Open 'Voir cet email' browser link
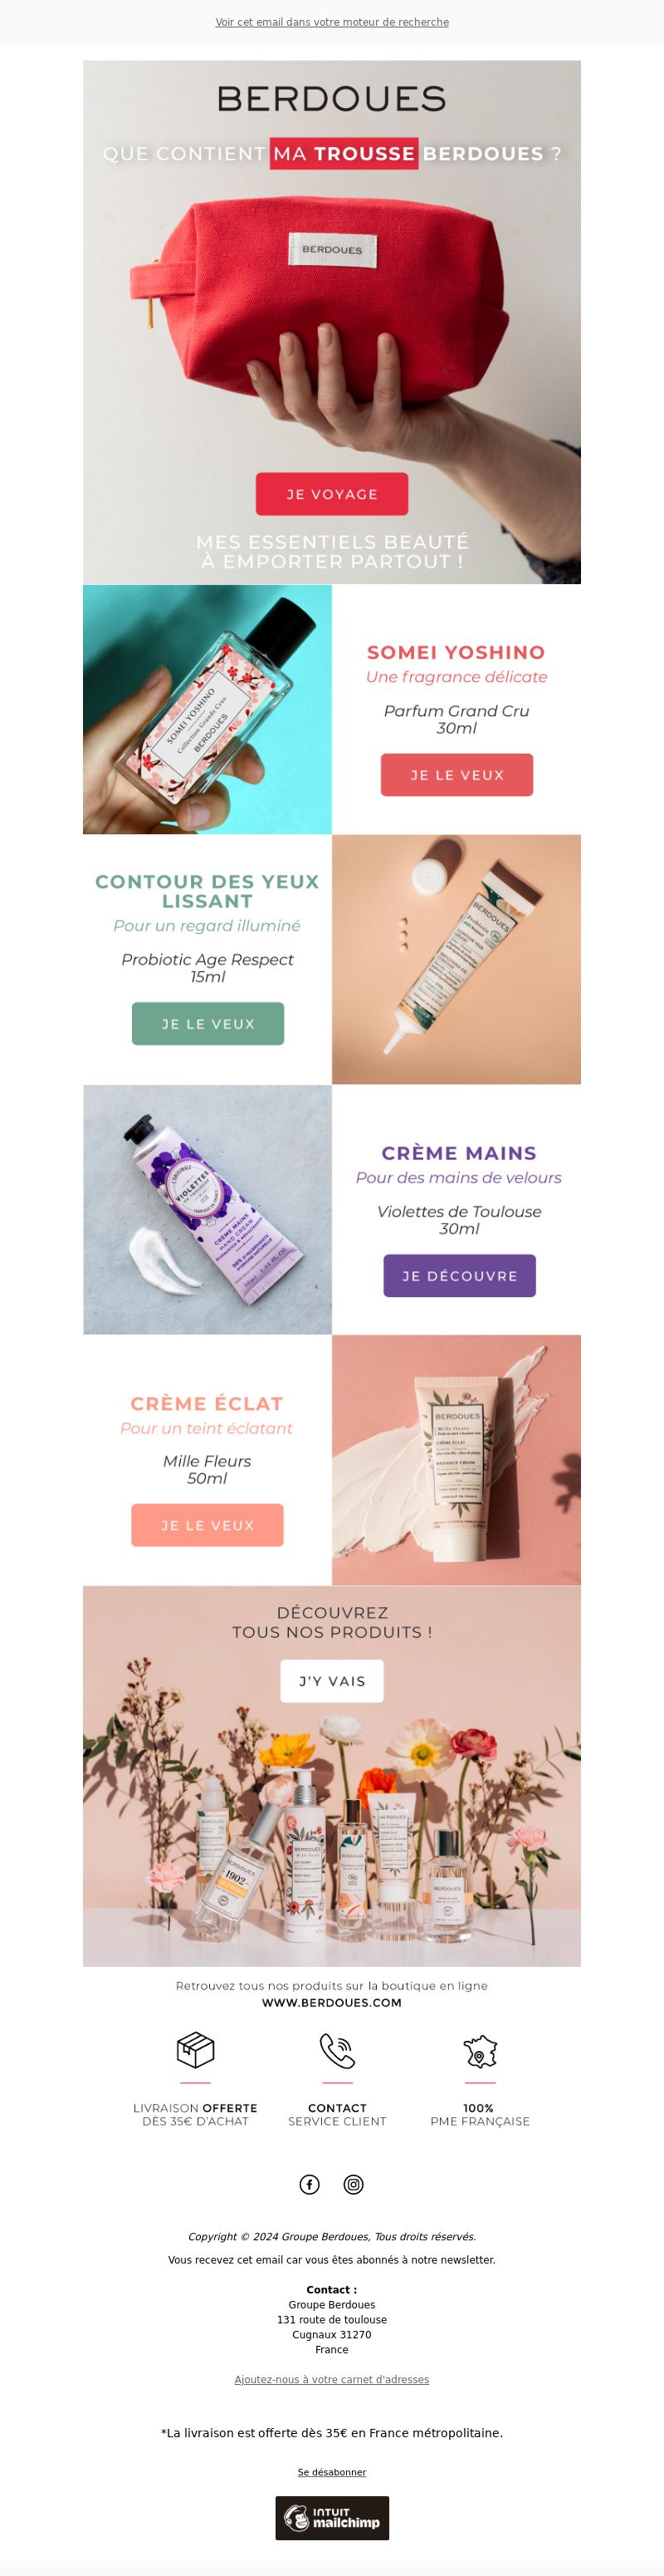 pos(331,22)
